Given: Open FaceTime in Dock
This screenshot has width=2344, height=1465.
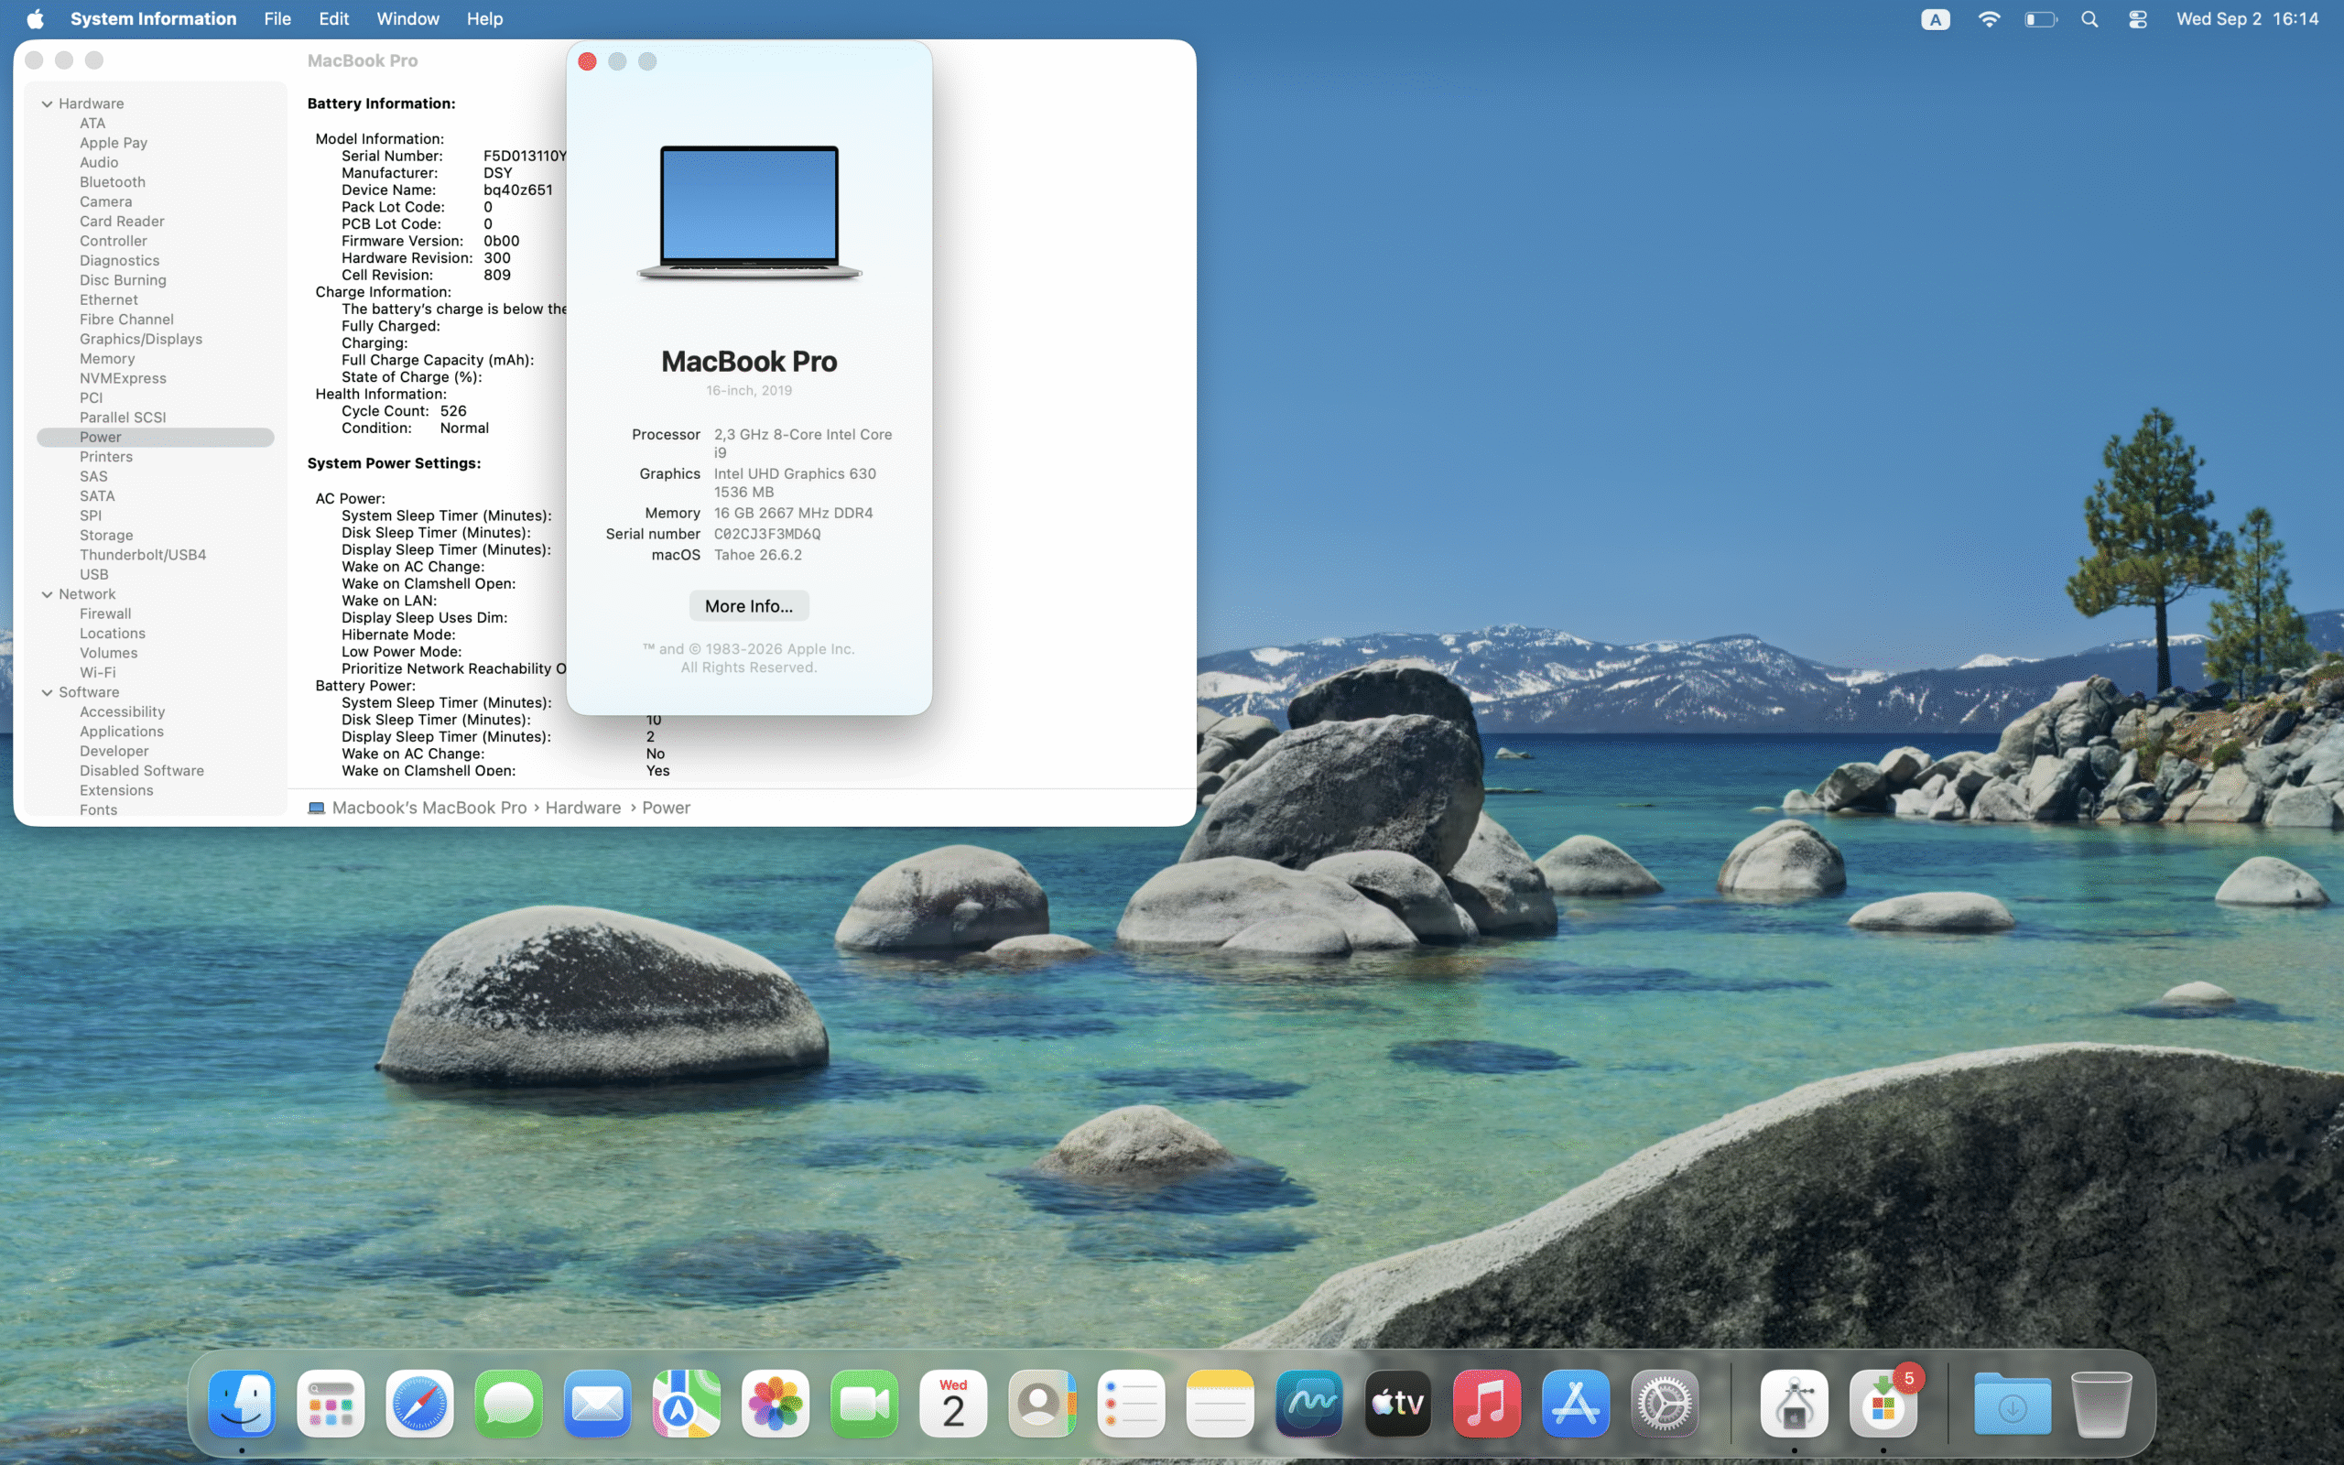Looking at the screenshot, I should pos(864,1402).
